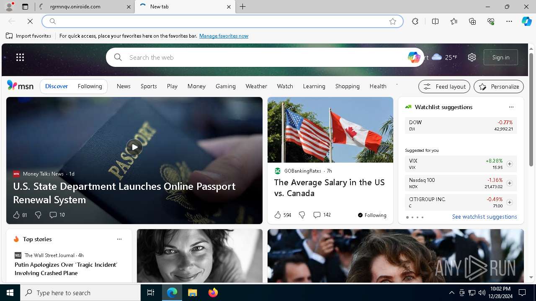Viewport: 536px width, 301px height.
Task: Close the New tab tab
Action: pyautogui.click(x=229, y=7)
